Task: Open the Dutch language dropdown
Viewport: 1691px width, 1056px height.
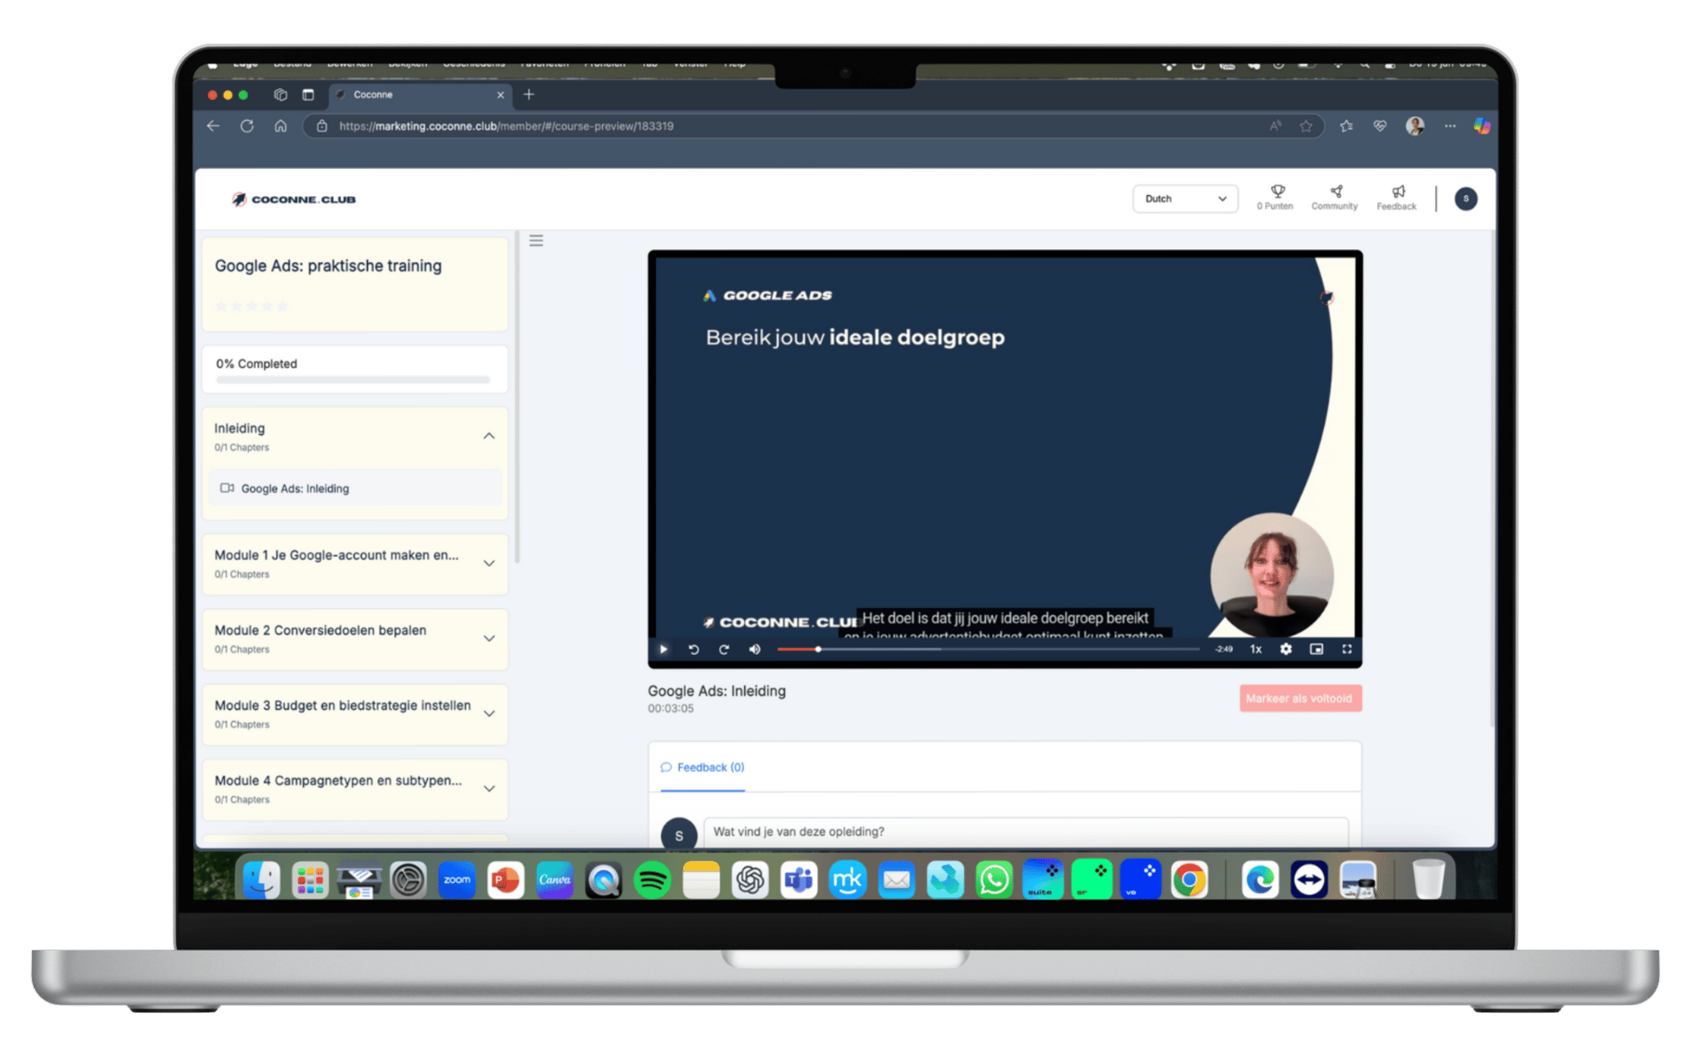Action: (x=1185, y=199)
